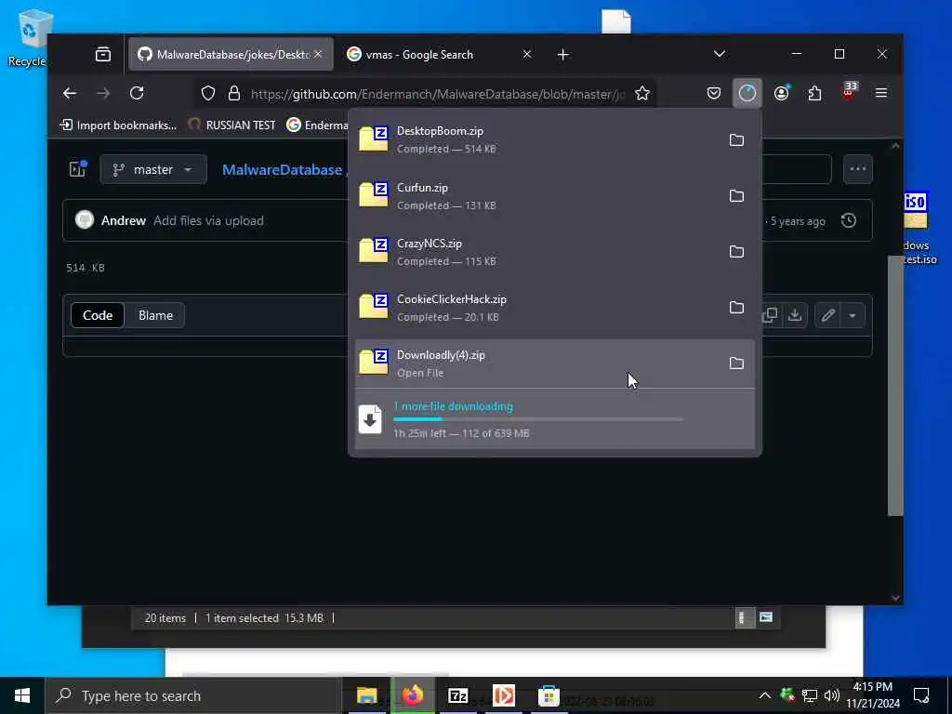
Task: Open Andrew commit author link
Action: (x=124, y=221)
